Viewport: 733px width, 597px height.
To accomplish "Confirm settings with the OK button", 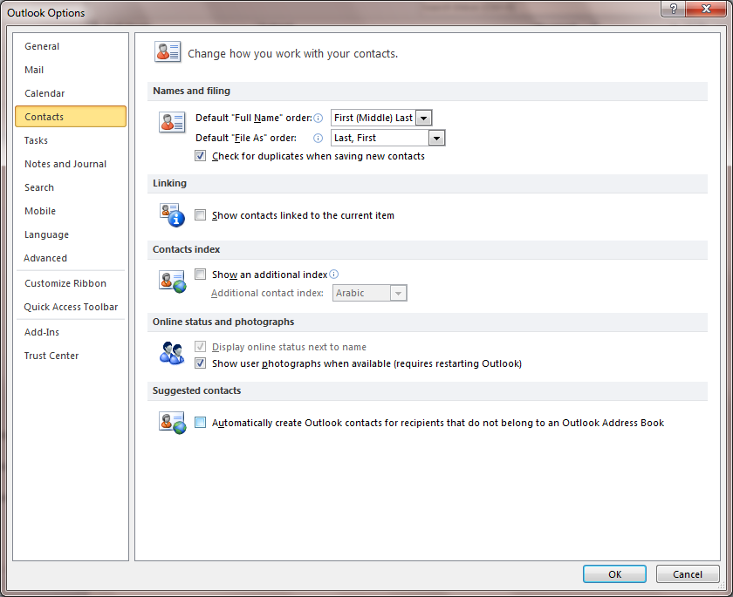I will click(614, 573).
